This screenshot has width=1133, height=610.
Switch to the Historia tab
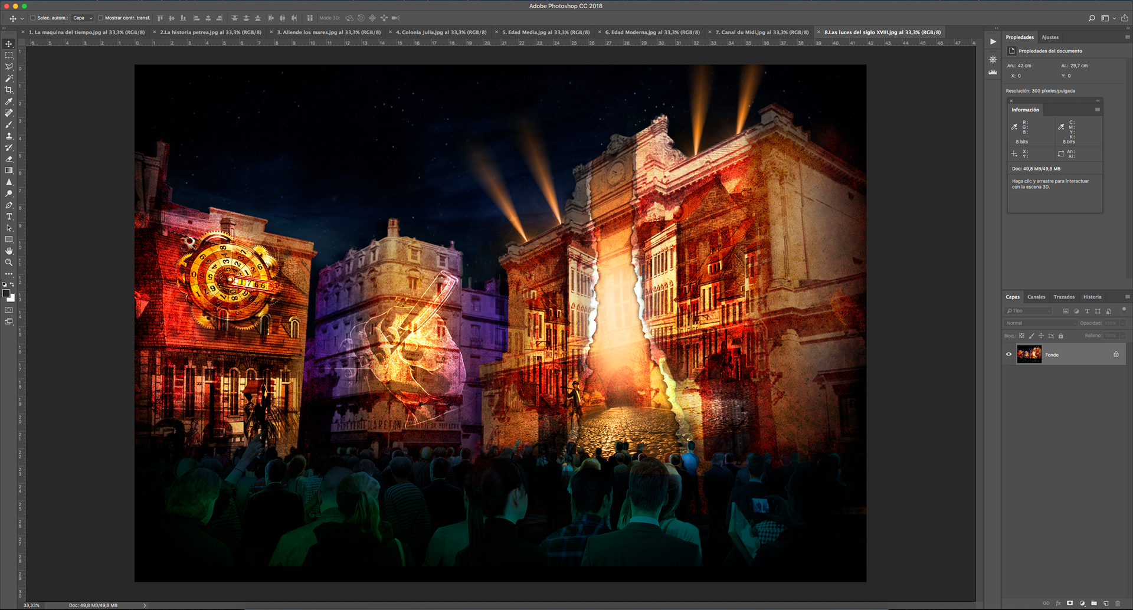point(1092,297)
